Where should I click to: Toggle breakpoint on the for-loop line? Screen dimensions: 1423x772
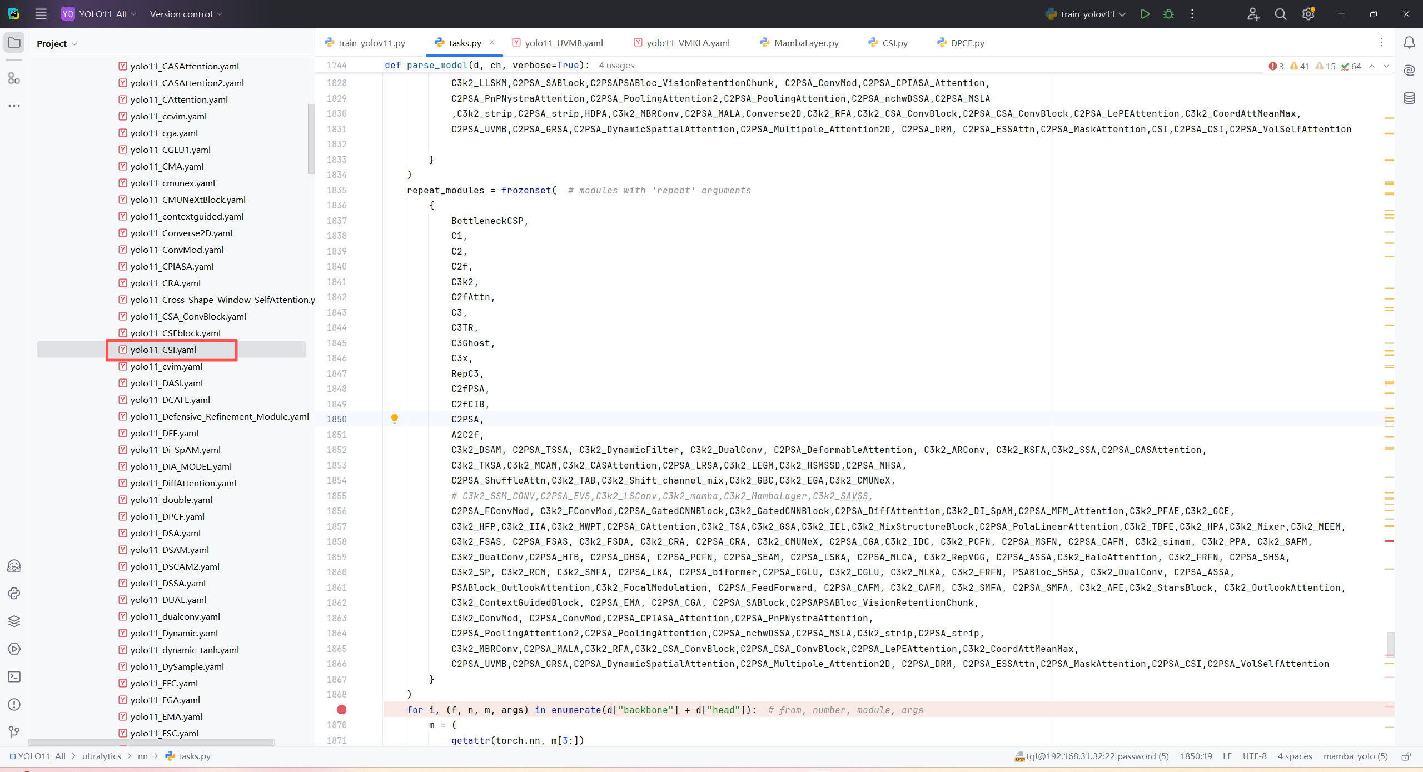[x=341, y=710]
